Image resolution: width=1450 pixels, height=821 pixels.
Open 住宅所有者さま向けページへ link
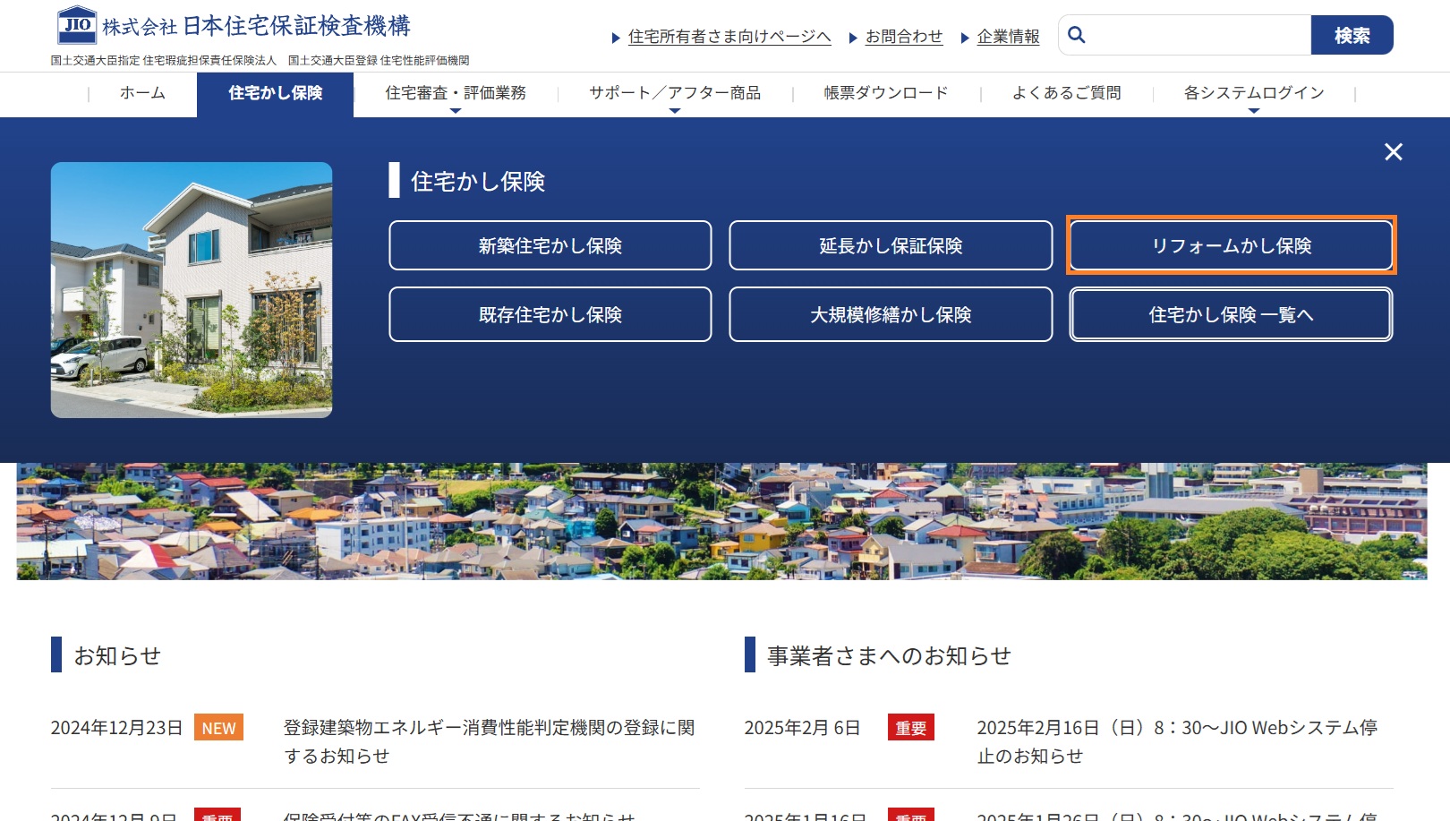729,37
